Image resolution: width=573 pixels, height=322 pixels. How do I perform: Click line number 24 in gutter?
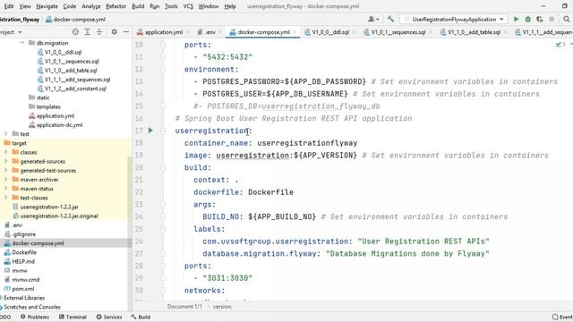139,216
